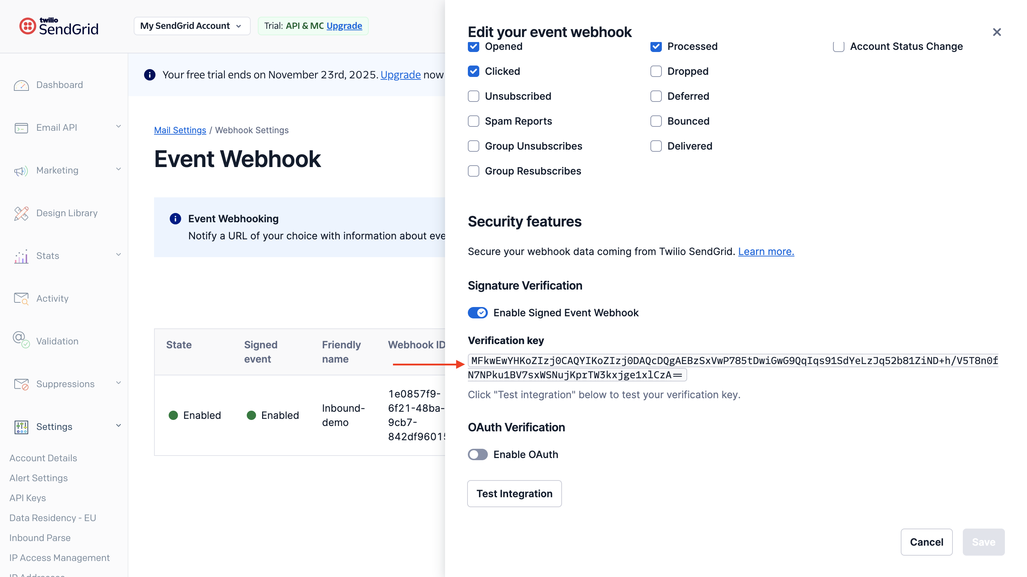Open the API Keys settings page

[x=27, y=498]
